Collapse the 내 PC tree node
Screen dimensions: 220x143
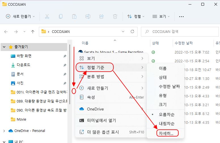(4, 142)
